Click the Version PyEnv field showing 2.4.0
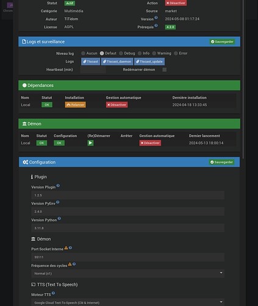The width and height of the screenshot is (258, 306). point(128,211)
